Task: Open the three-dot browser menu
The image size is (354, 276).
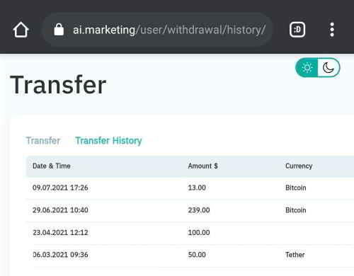Action: pos(332,30)
